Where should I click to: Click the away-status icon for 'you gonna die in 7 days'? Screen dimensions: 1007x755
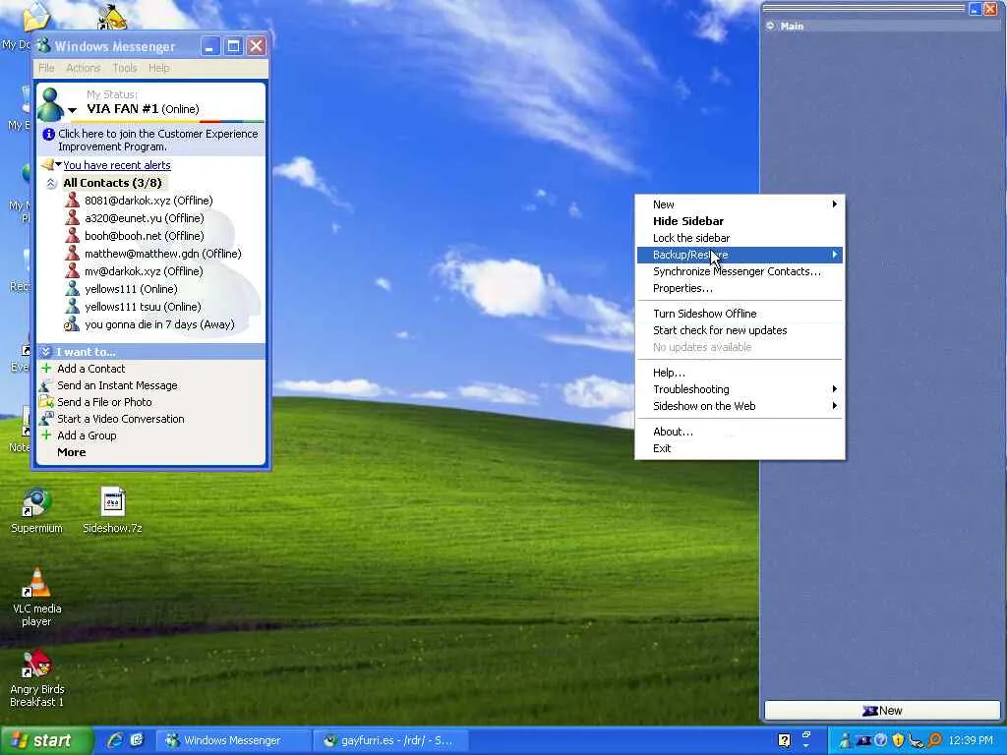72,324
